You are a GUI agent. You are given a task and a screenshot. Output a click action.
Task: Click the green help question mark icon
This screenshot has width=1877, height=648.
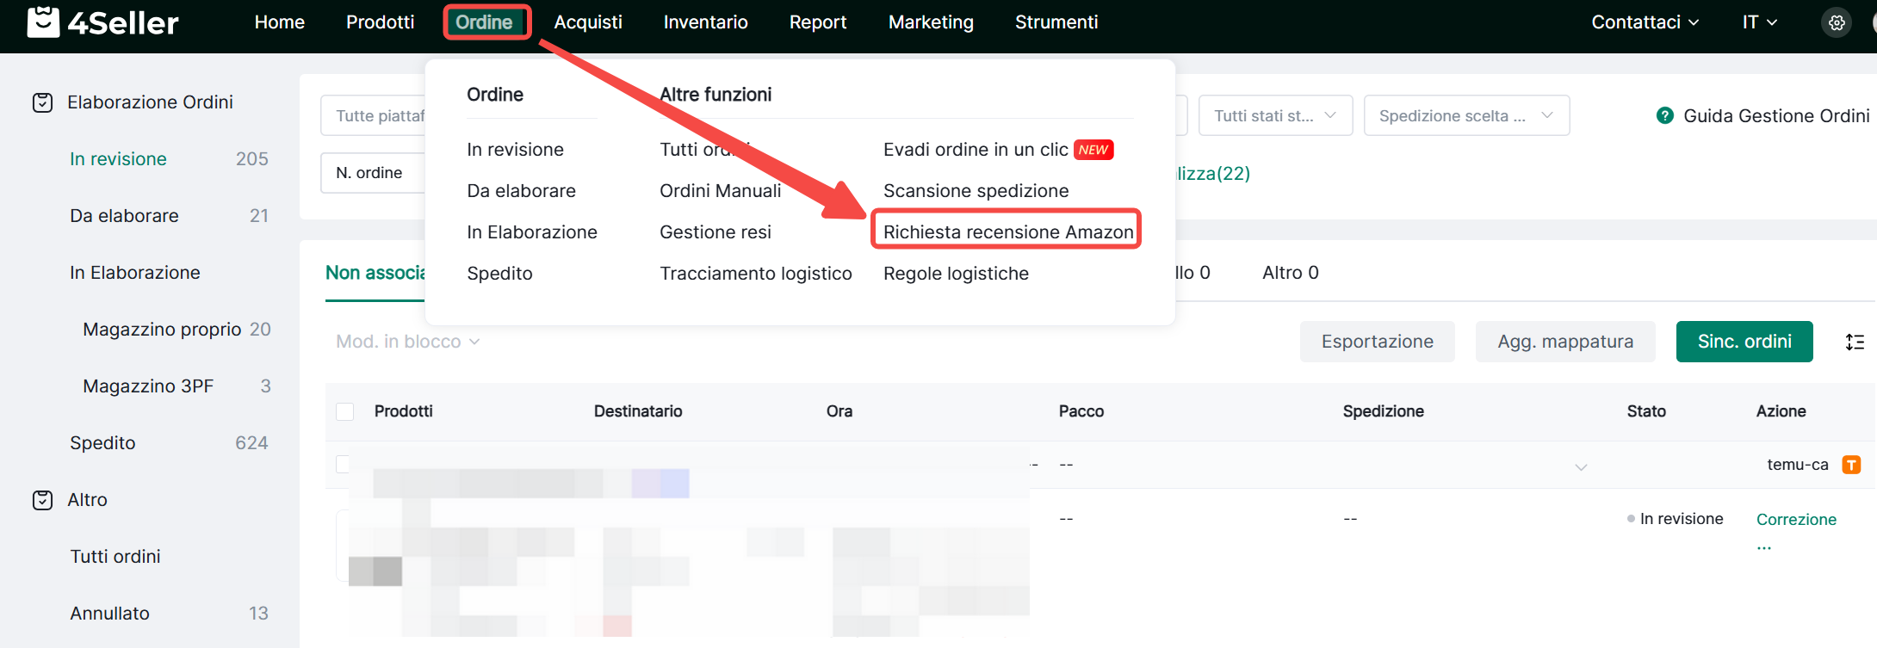pos(1664,116)
